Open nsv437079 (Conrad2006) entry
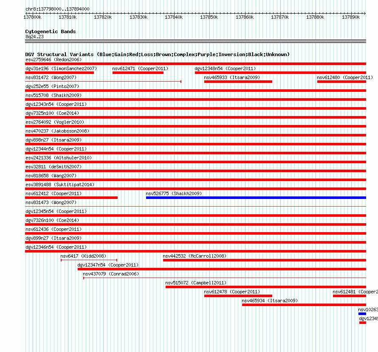 pos(111,274)
